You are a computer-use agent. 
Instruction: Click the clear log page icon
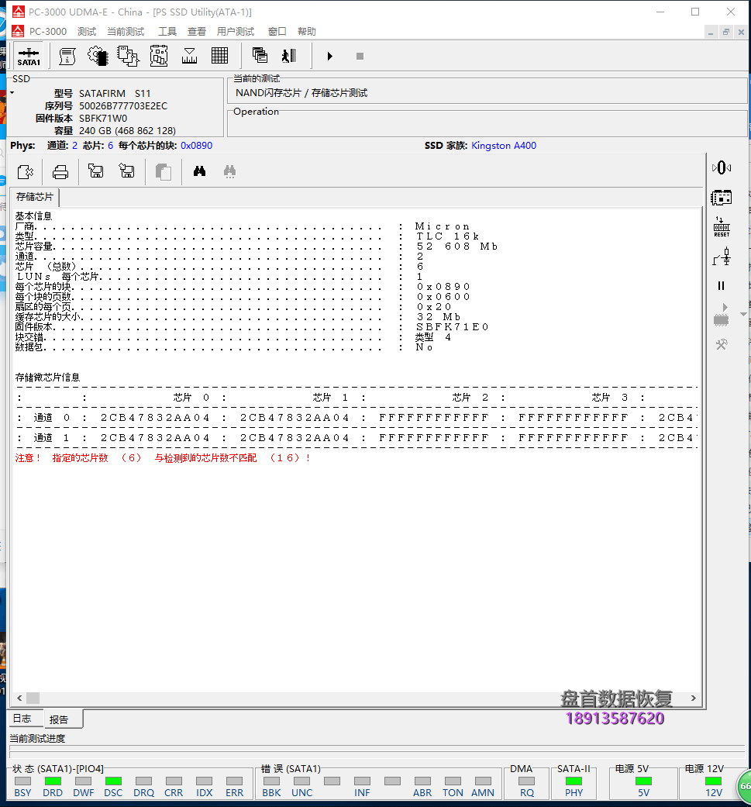coord(26,171)
